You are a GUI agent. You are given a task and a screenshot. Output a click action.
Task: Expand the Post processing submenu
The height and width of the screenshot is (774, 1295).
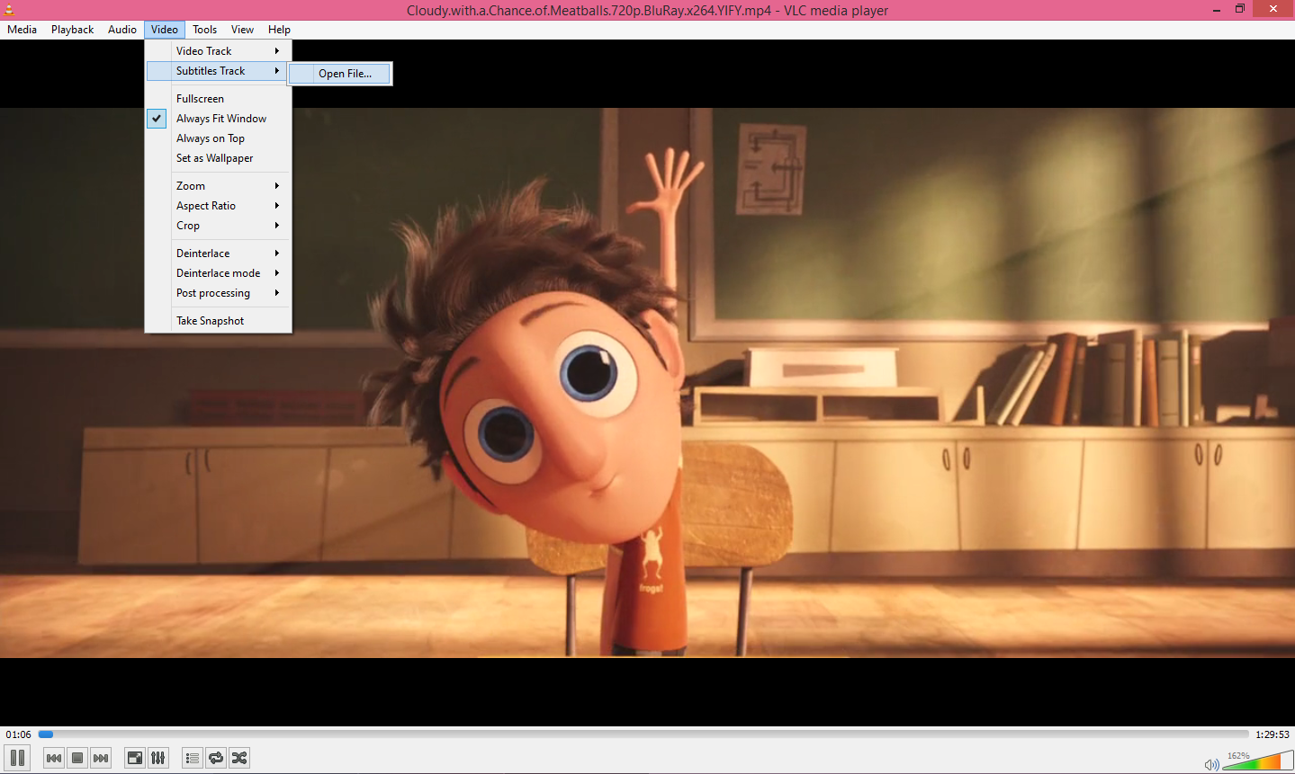tap(219, 293)
